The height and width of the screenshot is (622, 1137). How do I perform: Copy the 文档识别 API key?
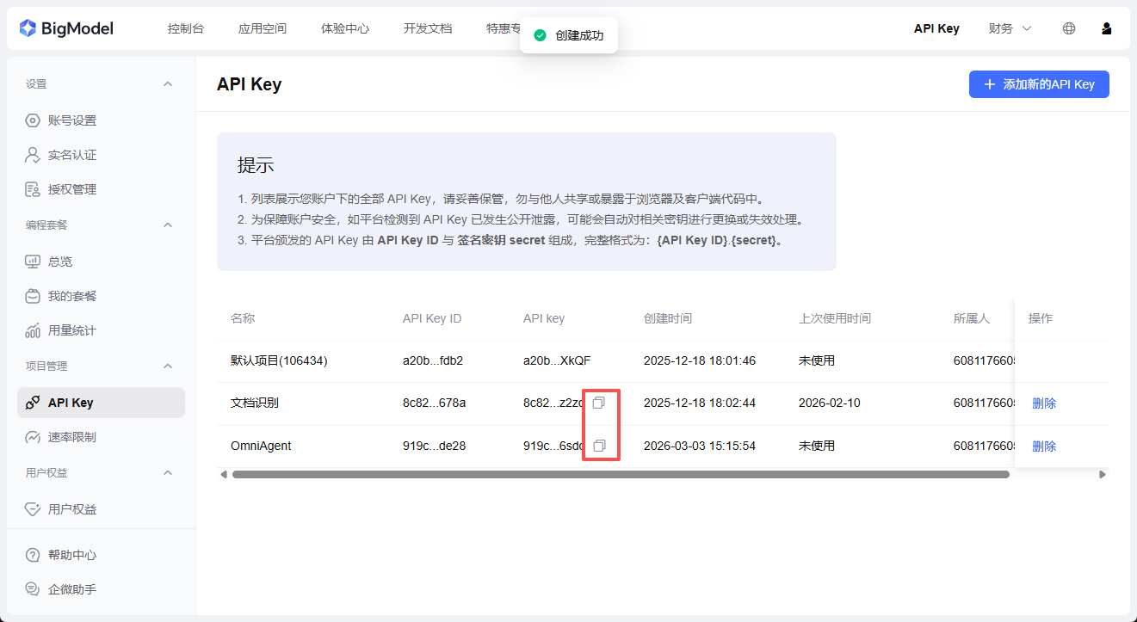(599, 403)
